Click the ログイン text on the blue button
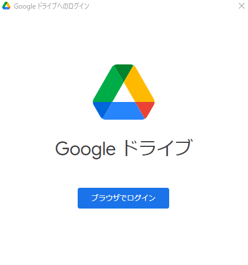Image resolution: width=248 pixels, height=265 pixels. click(x=141, y=198)
